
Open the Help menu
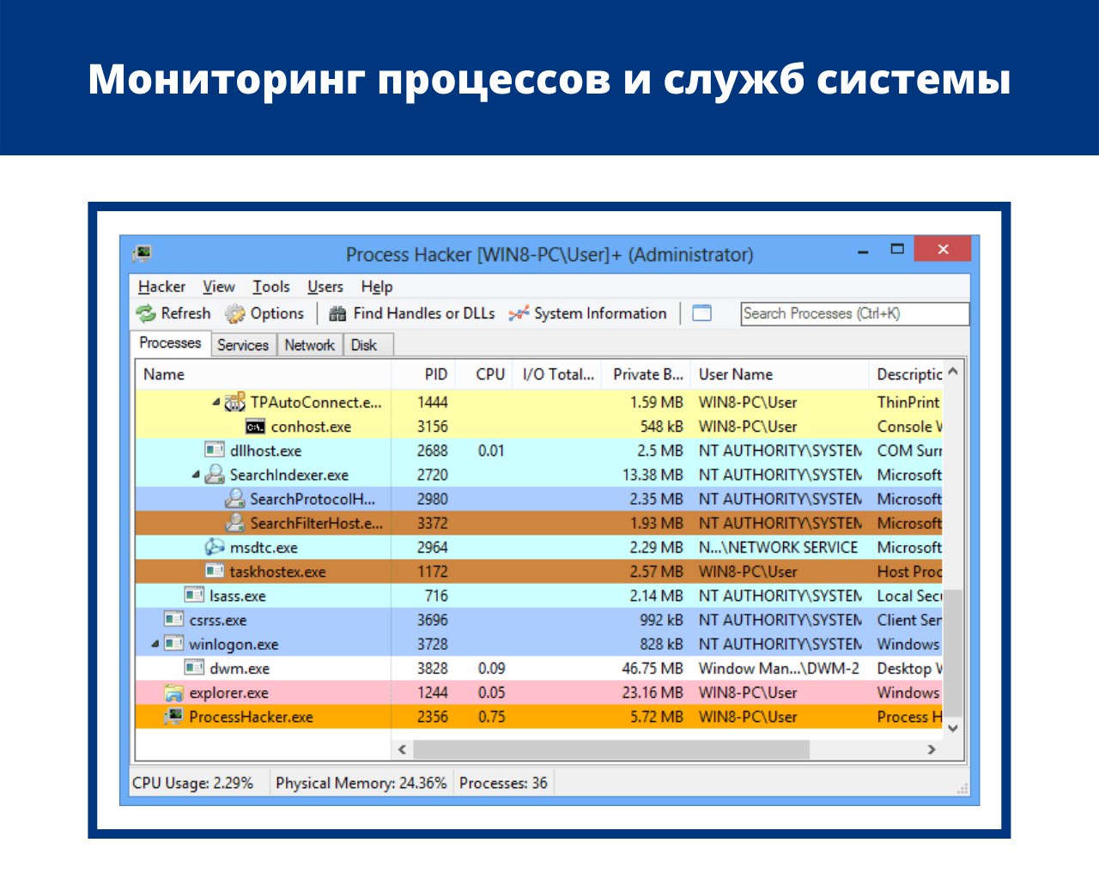click(x=377, y=287)
